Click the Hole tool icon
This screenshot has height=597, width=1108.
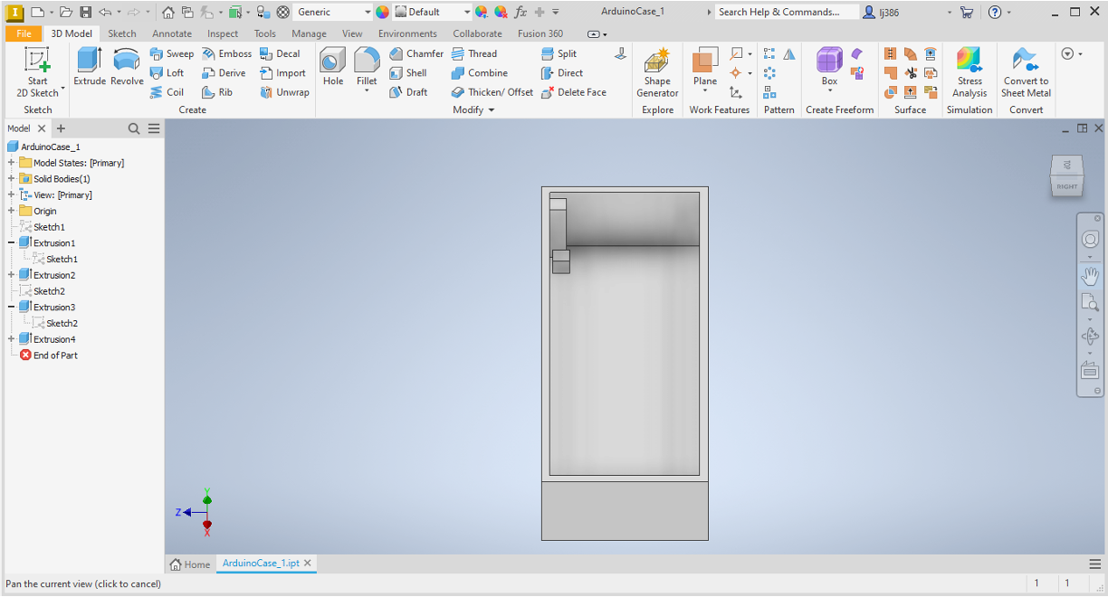[x=333, y=67]
